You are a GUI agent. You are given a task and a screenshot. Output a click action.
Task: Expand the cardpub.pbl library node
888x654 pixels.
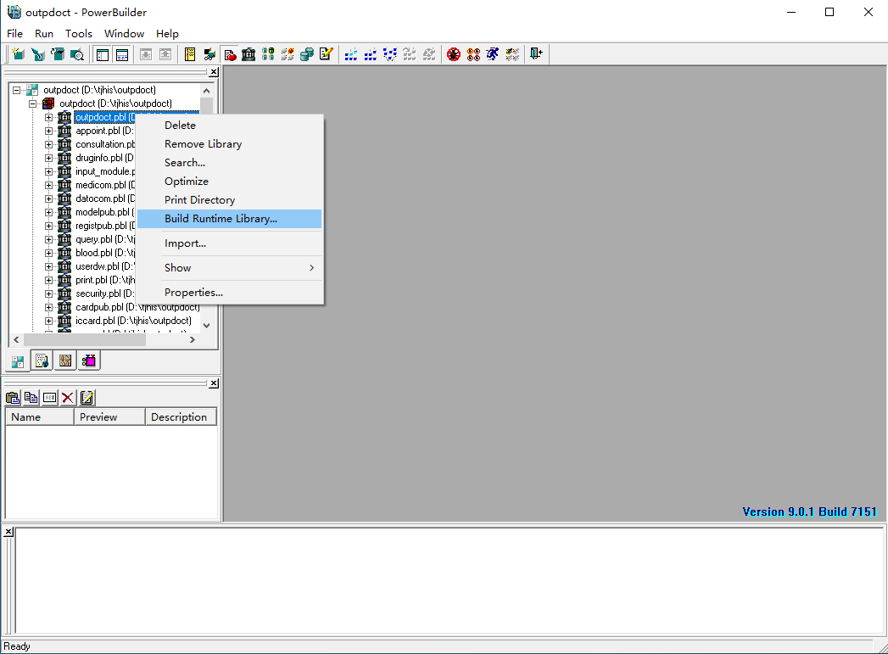48,307
